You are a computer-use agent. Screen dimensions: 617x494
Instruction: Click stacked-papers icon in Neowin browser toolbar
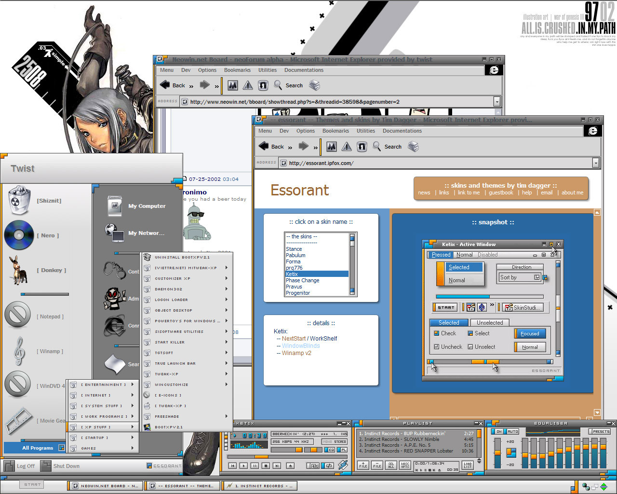point(314,85)
